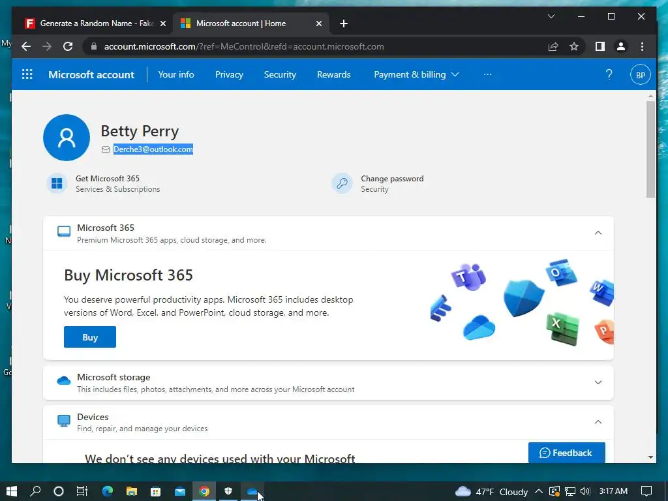Open the more options ellipsis in nav bar
The height and width of the screenshot is (501, 668).
pyautogui.click(x=488, y=74)
